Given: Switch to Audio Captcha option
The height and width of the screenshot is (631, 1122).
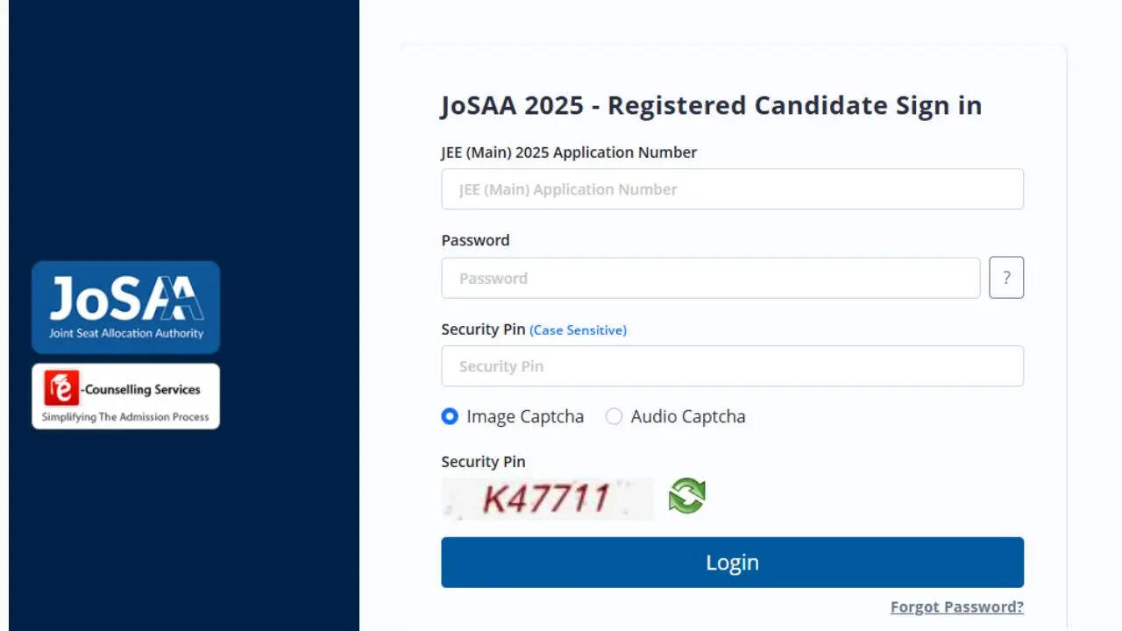Looking at the screenshot, I should (x=614, y=416).
